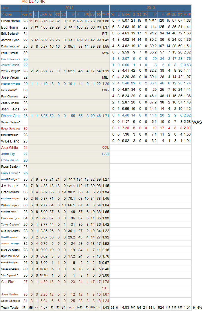
Task: Click the W Le Blanc name cell
Action: [10, 141]
